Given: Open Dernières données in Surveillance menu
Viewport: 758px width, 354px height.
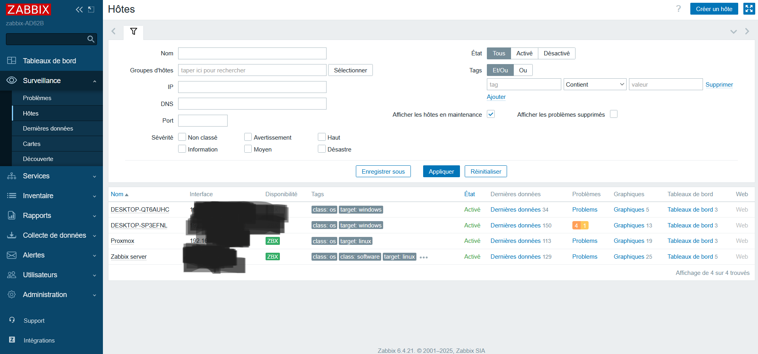Looking at the screenshot, I should pos(48,129).
